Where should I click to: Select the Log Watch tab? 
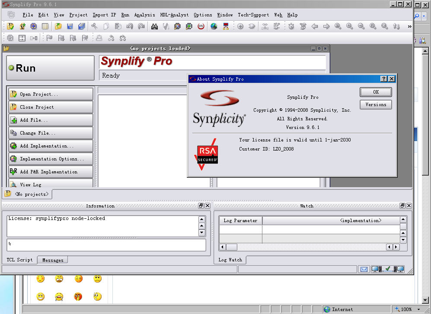coord(230,260)
